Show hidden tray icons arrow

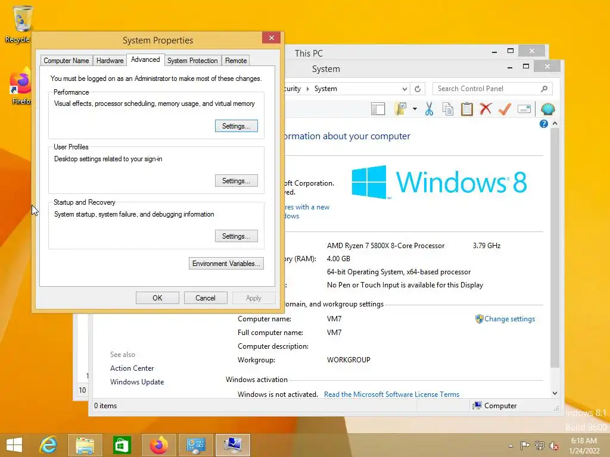click(511, 446)
